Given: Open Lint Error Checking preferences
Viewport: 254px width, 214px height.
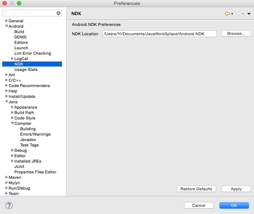Looking at the screenshot, I should click(x=32, y=53).
